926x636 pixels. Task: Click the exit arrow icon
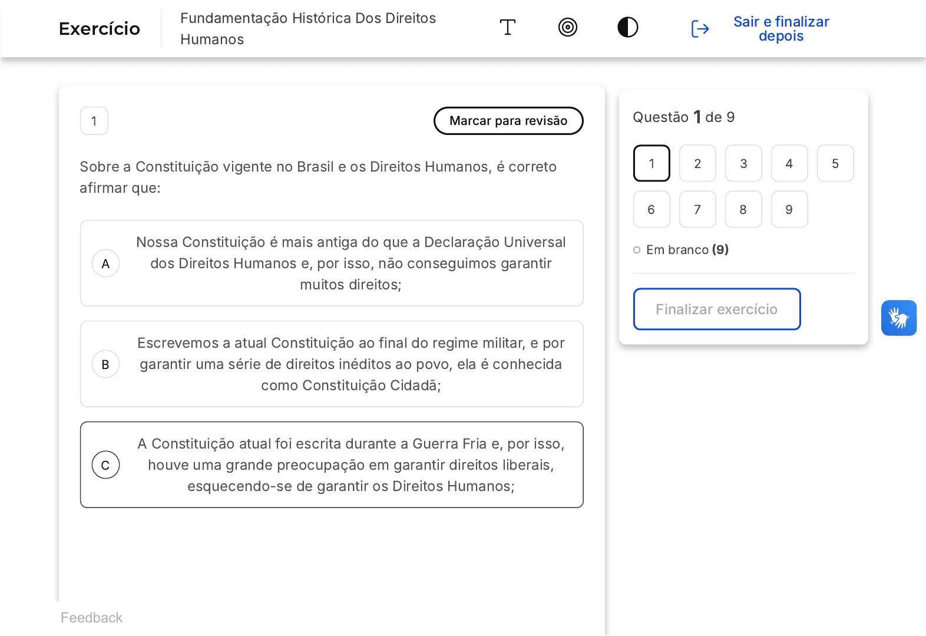pyautogui.click(x=700, y=29)
